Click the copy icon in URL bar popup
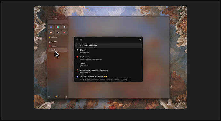This screenshot has height=121, width=221. coord(140,40)
